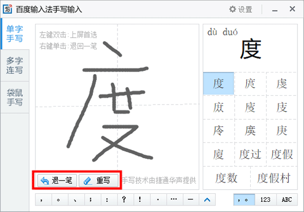Insert the middle dot · key
304x212 pixels.
click(158, 199)
